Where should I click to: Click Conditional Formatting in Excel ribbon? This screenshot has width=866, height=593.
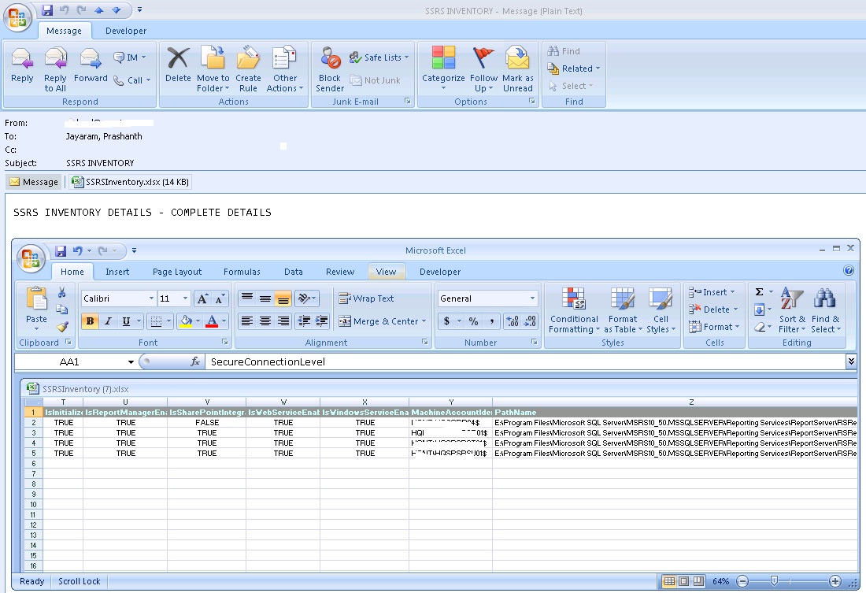click(x=574, y=310)
